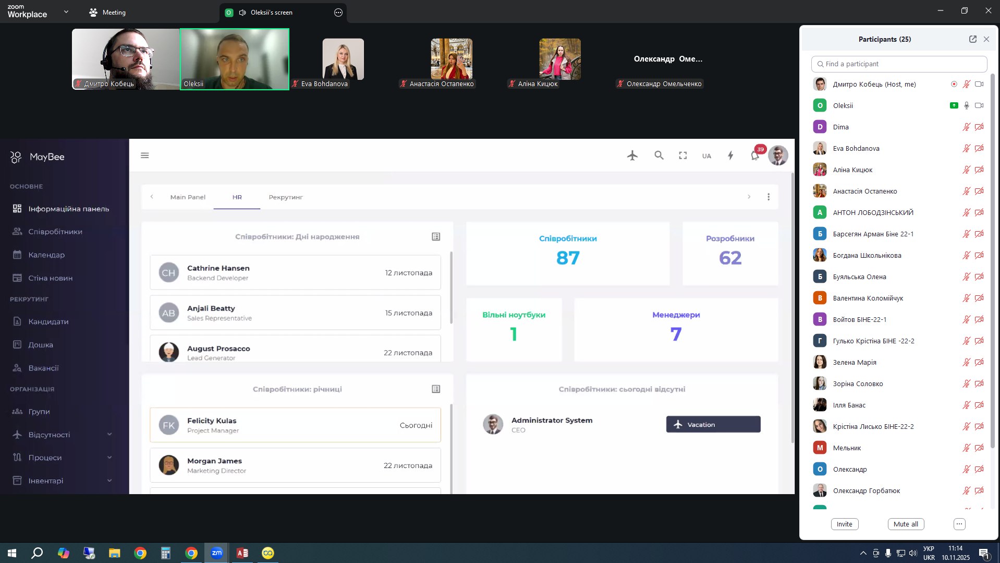Image resolution: width=1000 pixels, height=563 pixels.
Task: Click the Find a participant search field
Action: pyautogui.click(x=899, y=64)
